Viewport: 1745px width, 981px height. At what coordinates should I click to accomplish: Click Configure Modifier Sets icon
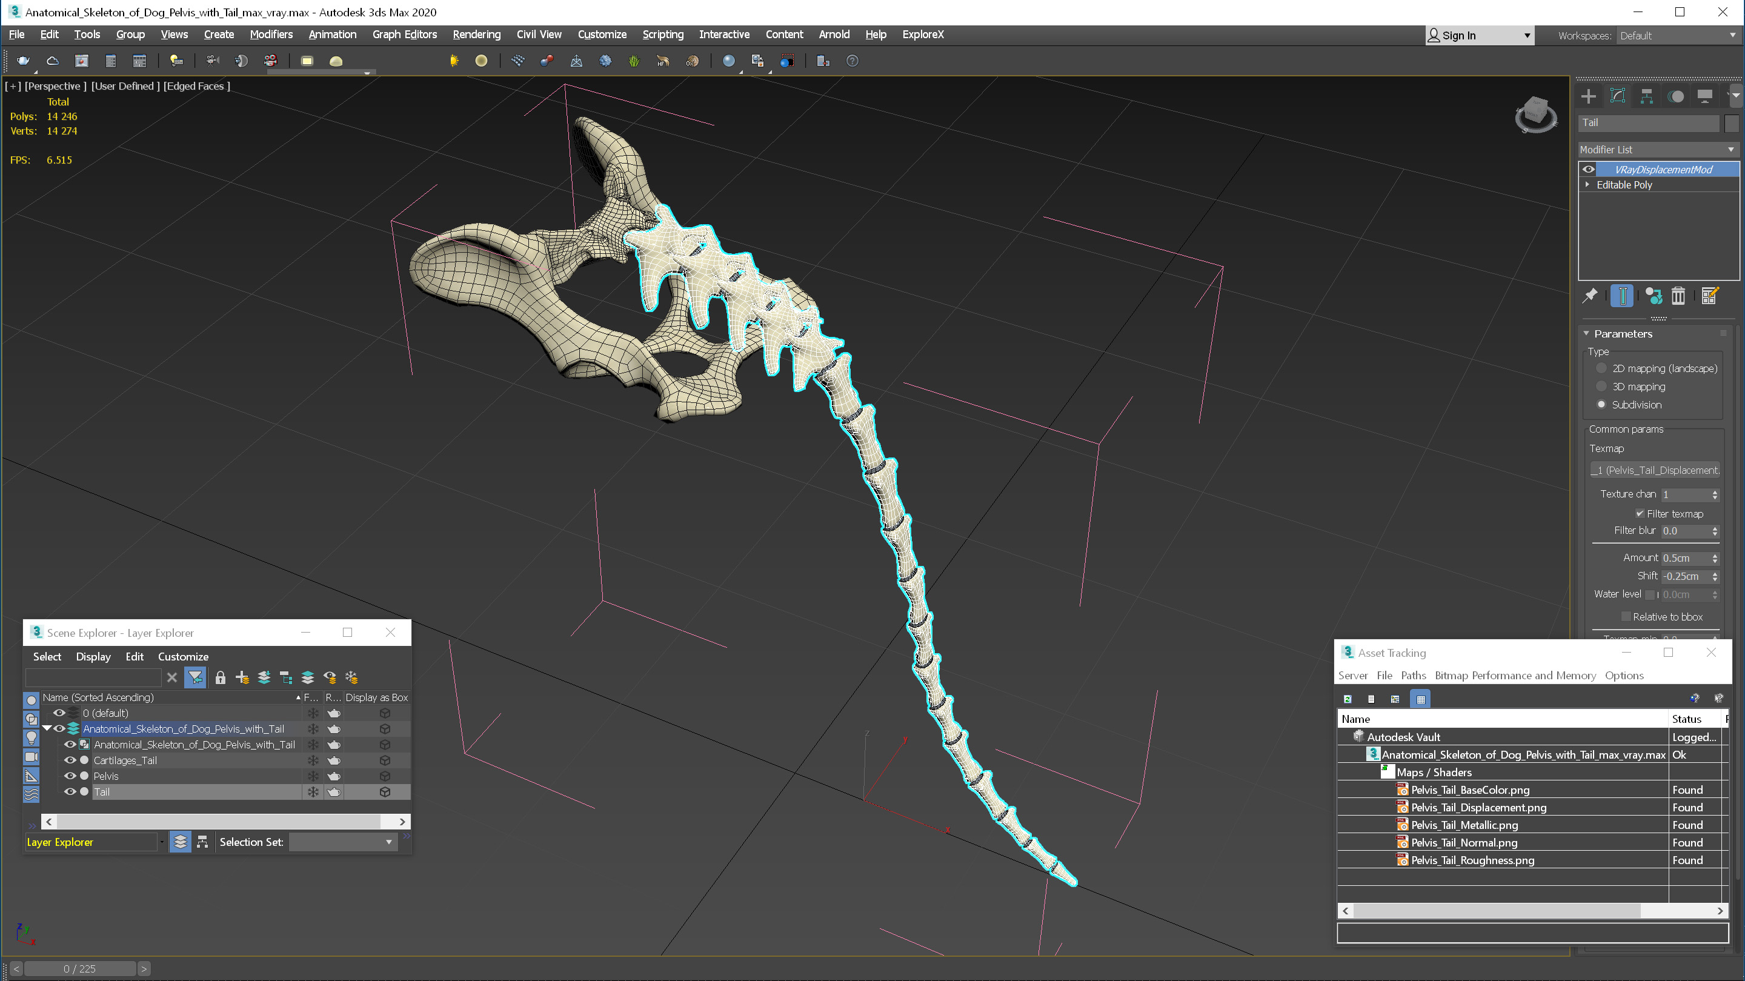click(x=1709, y=296)
